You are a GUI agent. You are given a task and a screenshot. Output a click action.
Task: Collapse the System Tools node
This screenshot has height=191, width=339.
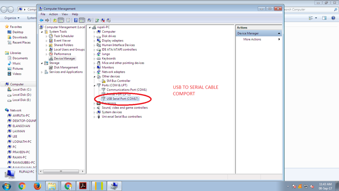[42, 32]
